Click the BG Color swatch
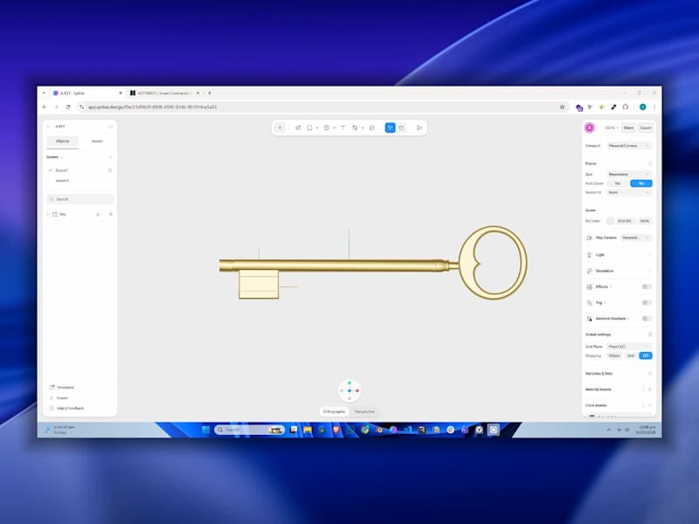This screenshot has width=699, height=524. 610,221
